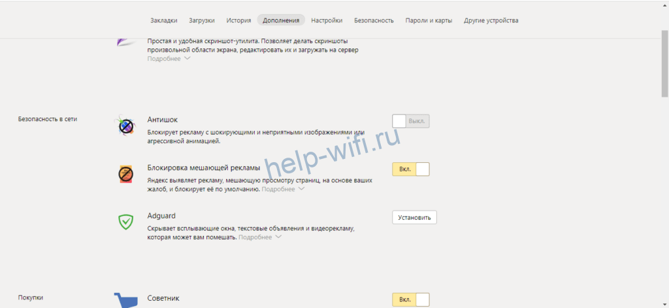
Task: Click the vertical scrollbar on the right
Action: pos(664,65)
